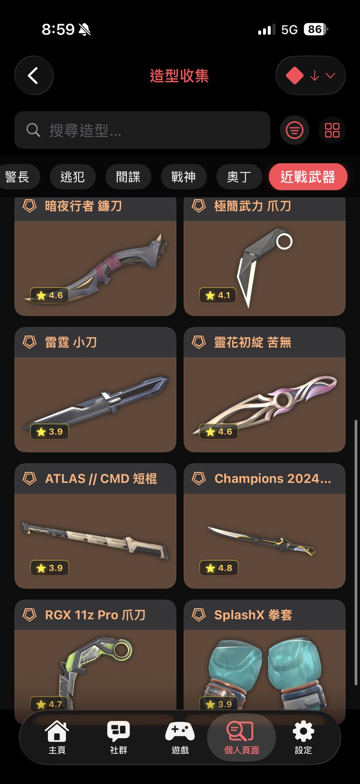Screen dimensions: 360x784
Task: Tap the back arrow button
Action: click(x=34, y=75)
